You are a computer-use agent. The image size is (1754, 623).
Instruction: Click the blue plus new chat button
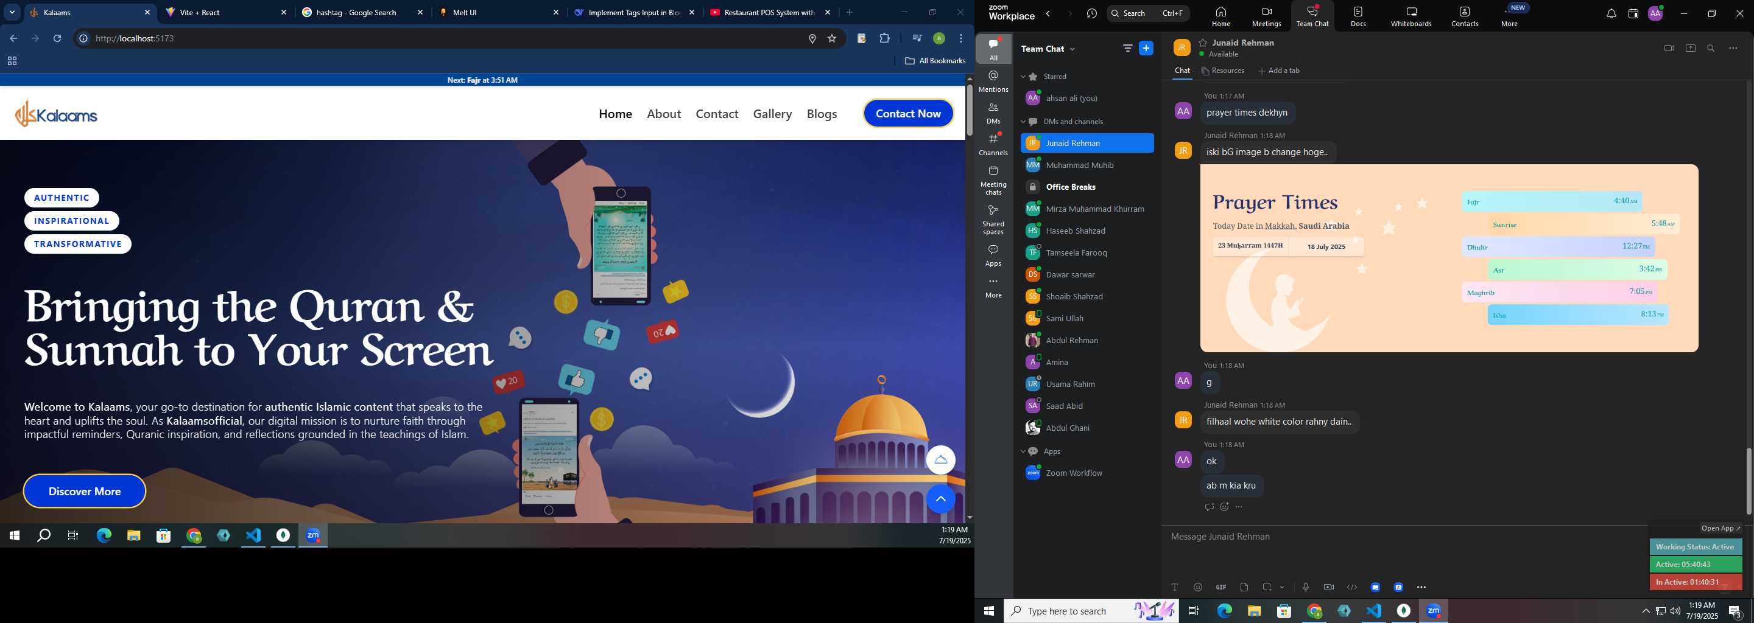pos(1146,48)
